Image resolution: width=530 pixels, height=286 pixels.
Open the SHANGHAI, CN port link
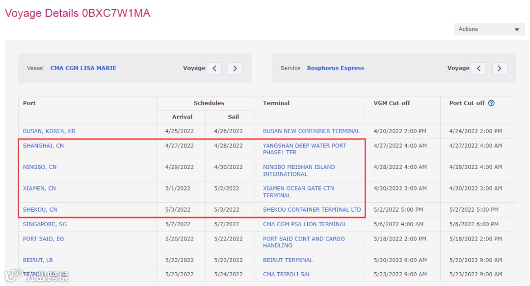[x=43, y=146]
